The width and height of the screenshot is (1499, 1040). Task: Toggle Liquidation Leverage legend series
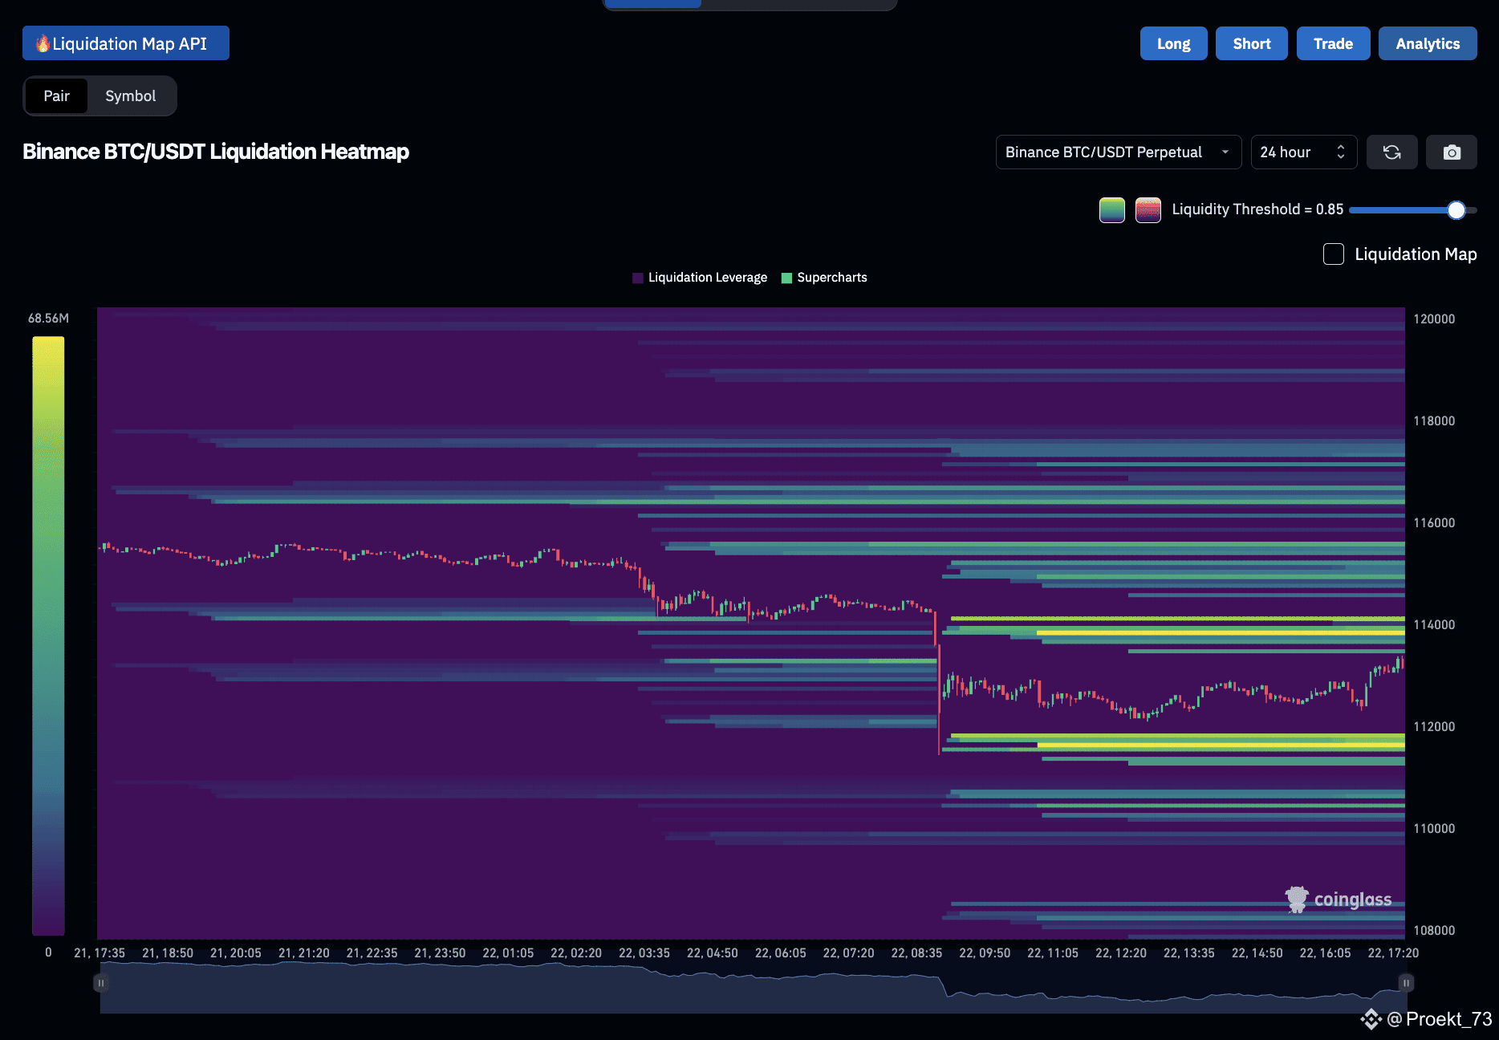click(x=700, y=278)
